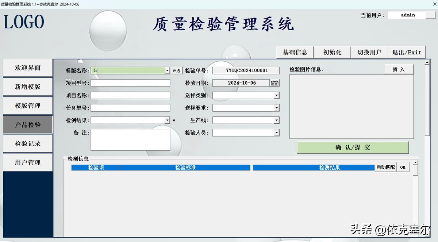Screen dimensions: 438x242
Task: Click into the 项目型号 input field
Action: point(130,83)
